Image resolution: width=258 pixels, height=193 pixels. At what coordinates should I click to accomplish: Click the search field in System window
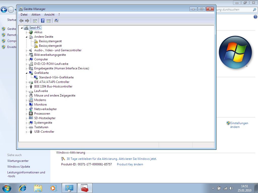tap(236, 10)
